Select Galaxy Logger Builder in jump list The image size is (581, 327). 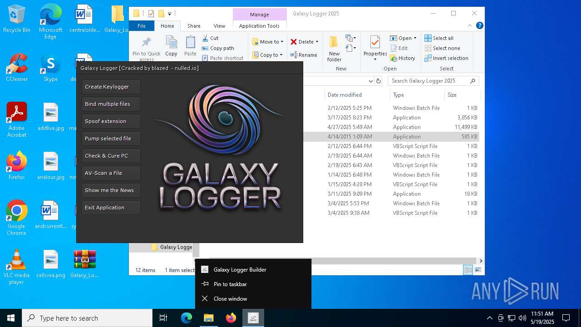coord(253,269)
